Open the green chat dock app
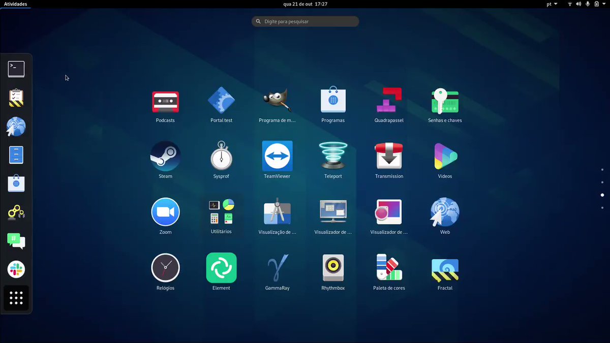This screenshot has width=610, height=343. (16, 240)
